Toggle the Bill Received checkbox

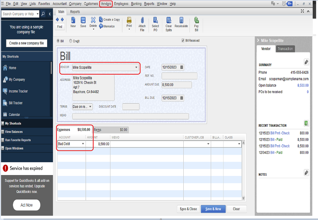(183, 40)
